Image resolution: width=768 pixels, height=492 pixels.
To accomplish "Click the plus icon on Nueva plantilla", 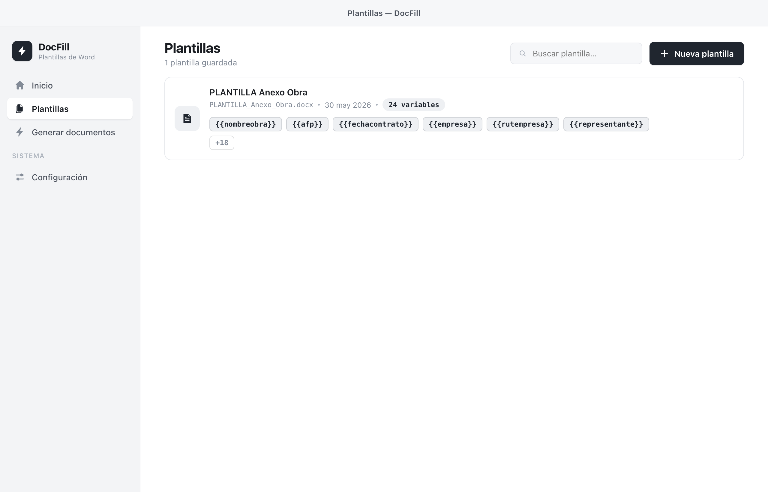I will click(x=664, y=53).
